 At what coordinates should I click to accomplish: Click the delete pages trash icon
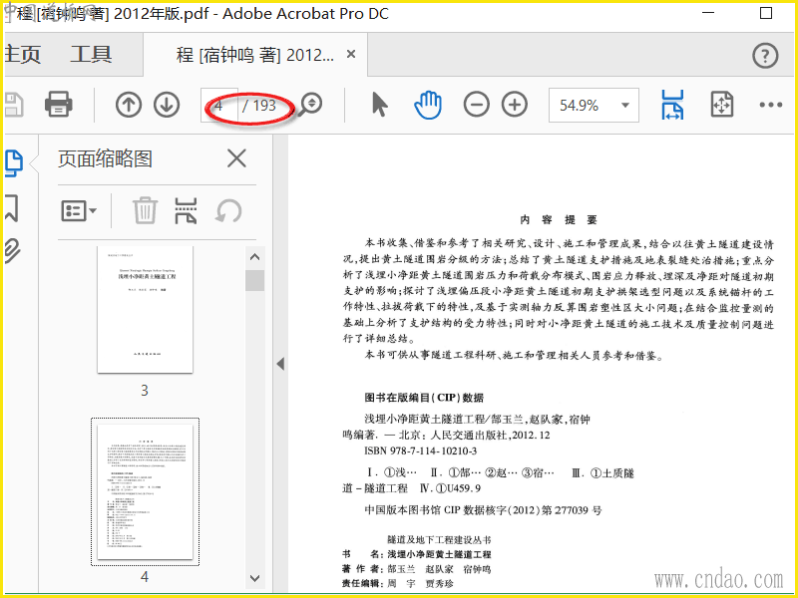pyautogui.click(x=145, y=210)
